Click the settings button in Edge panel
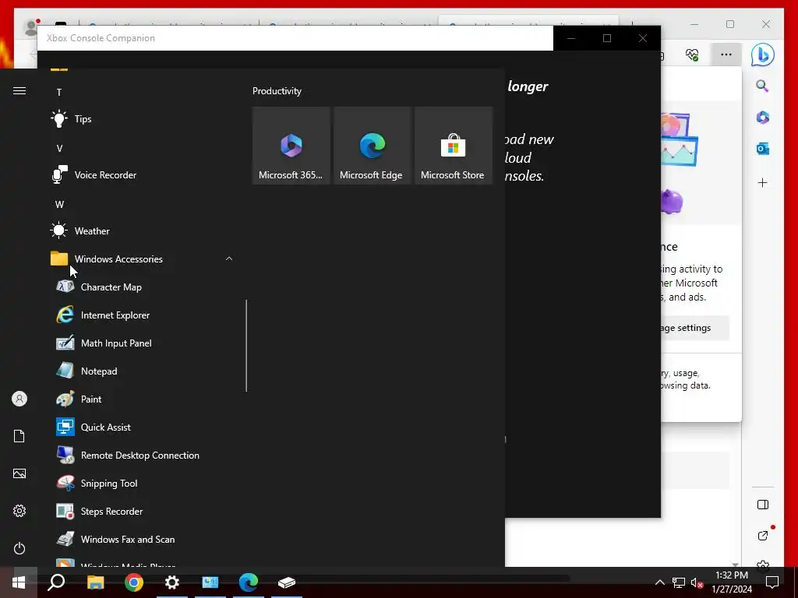Image resolution: width=798 pixels, height=598 pixels. (x=695, y=328)
